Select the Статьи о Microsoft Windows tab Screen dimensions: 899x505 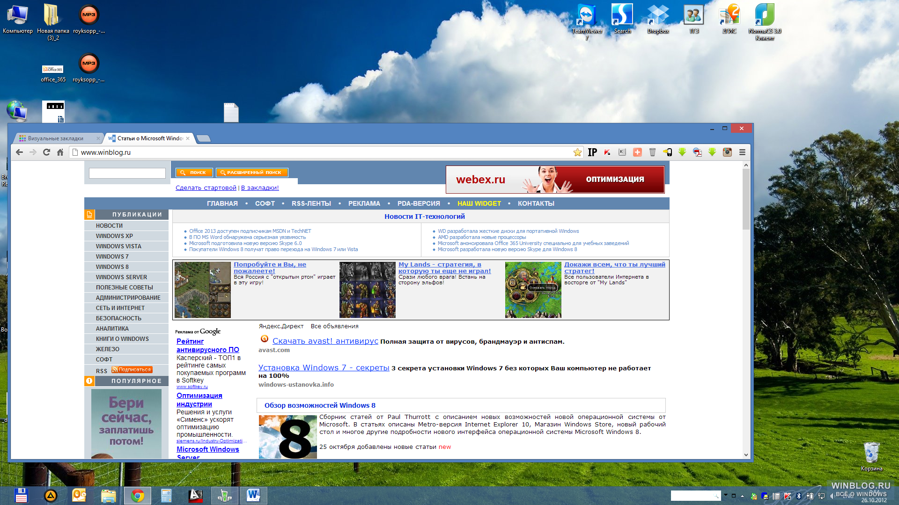(149, 138)
